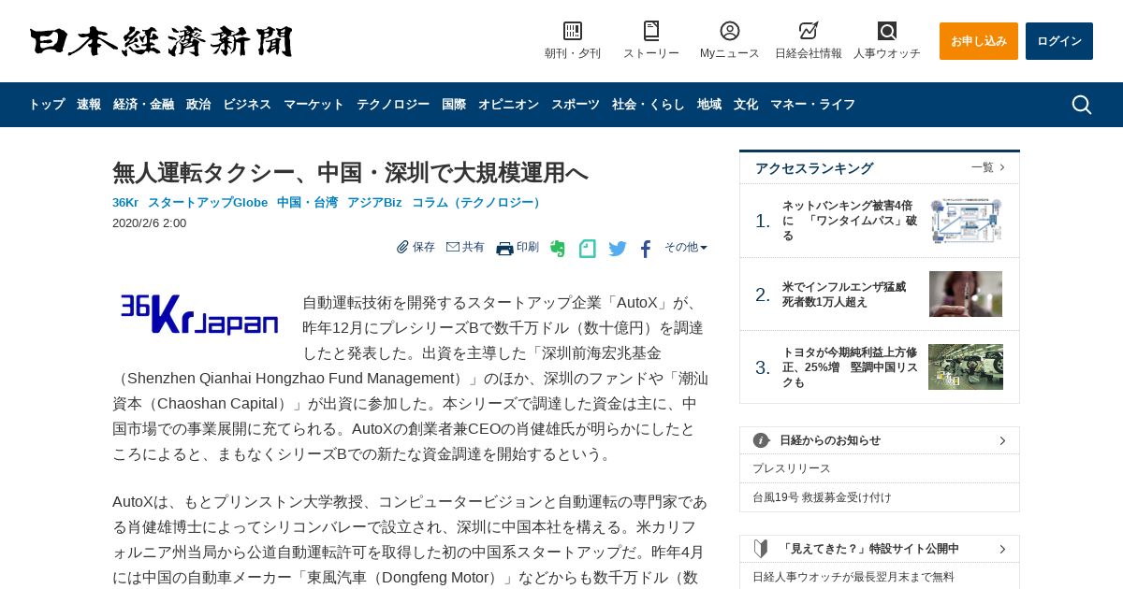Share article on Facebook

click(x=646, y=249)
